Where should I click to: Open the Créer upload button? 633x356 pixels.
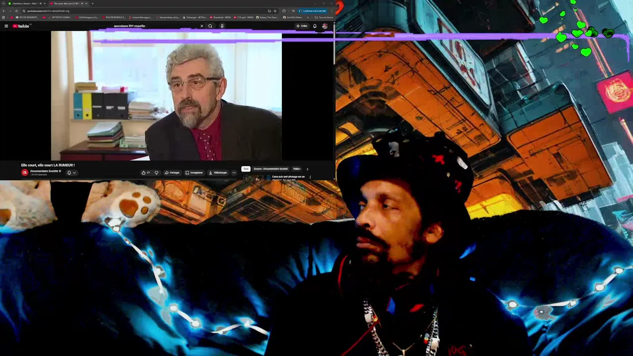302,26
